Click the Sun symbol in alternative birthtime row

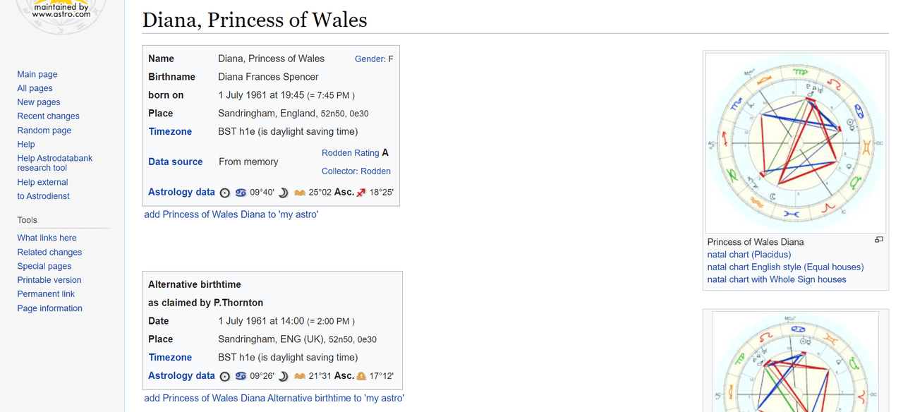coord(225,376)
